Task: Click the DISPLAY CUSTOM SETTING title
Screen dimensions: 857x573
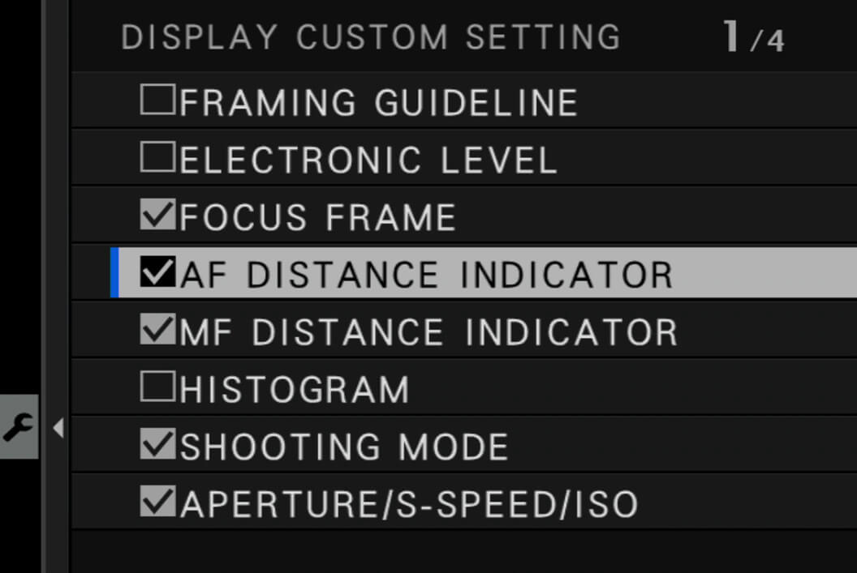Action: (371, 37)
